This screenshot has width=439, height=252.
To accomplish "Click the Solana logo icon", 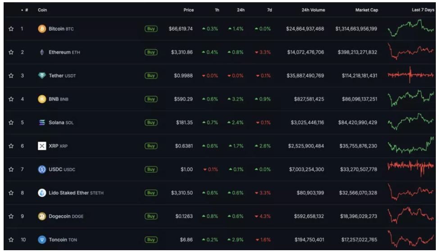I will pos(42,123).
